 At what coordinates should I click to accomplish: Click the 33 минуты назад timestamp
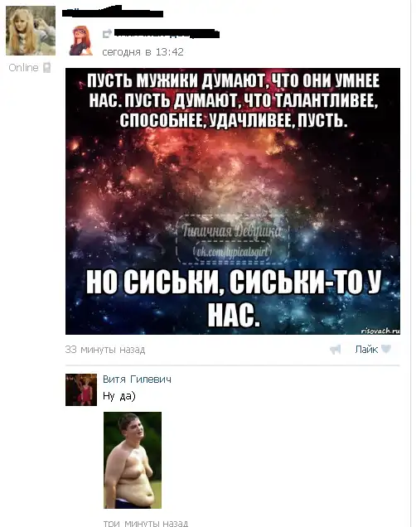(x=105, y=350)
